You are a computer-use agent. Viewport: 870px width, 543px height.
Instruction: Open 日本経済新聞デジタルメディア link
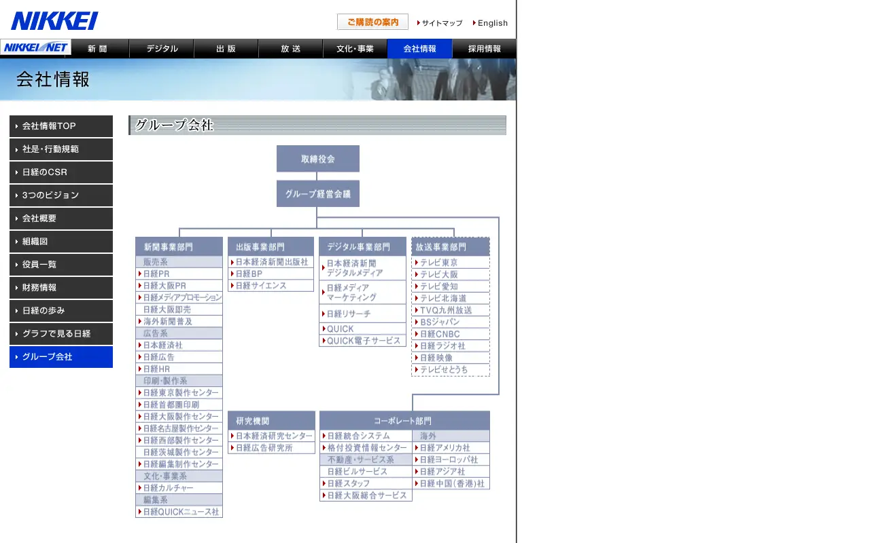pos(363,268)
